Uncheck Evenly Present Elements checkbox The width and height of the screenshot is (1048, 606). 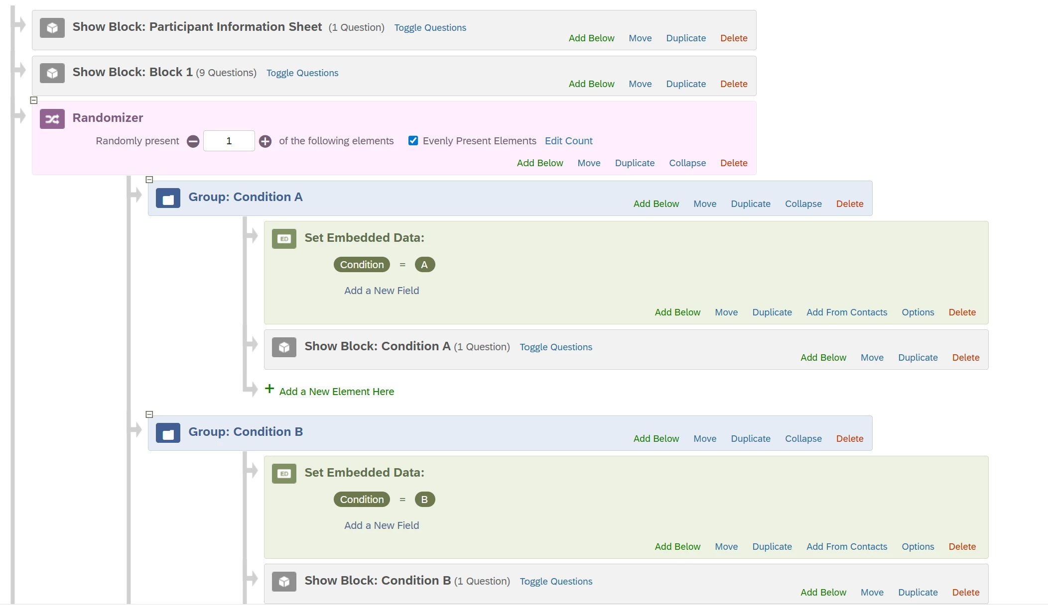tap(413, 141)
